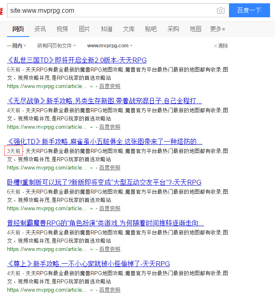Switch to the 资讯 tab
This screenshot has width=275, height=304.
(x=40, y=29)
